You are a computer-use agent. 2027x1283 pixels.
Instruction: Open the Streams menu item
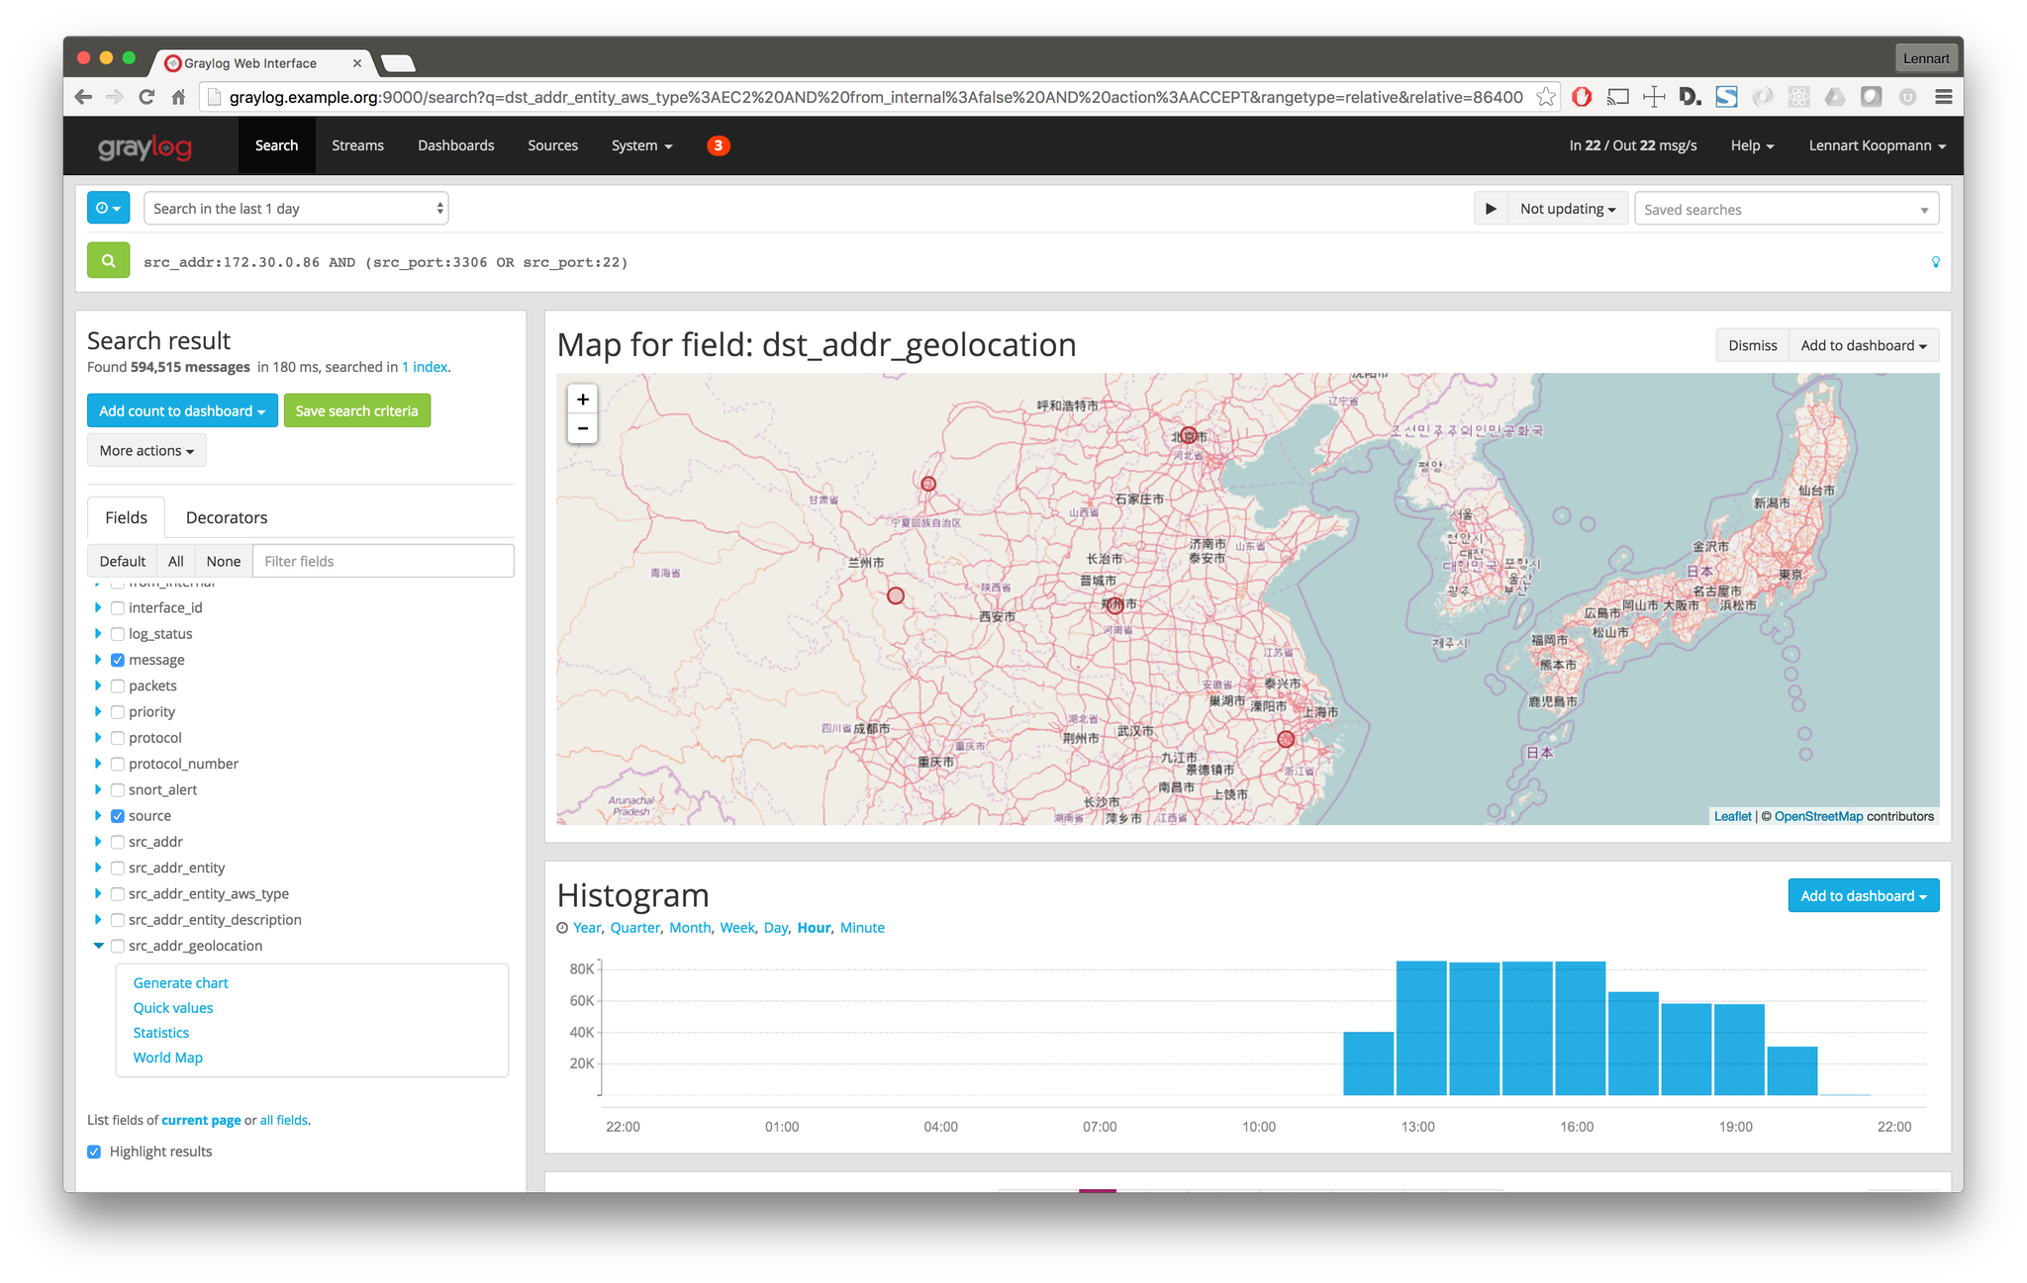(357, 145)
